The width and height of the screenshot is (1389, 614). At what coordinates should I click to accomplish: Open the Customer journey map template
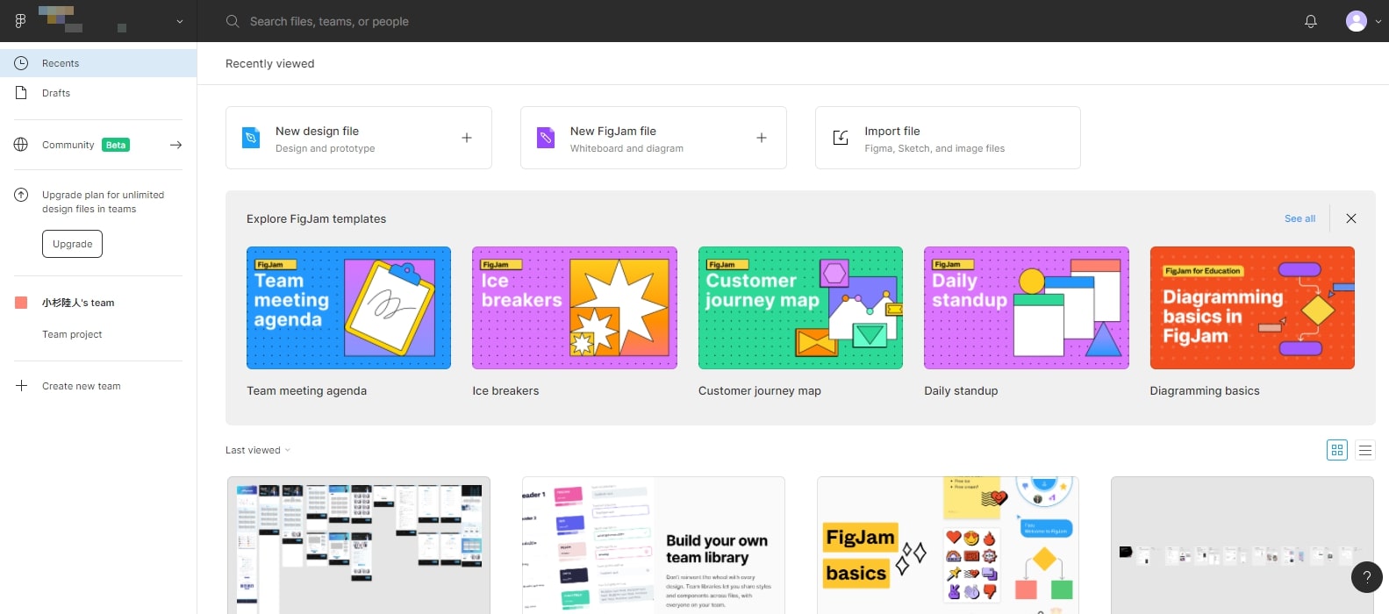coord(800,308)
